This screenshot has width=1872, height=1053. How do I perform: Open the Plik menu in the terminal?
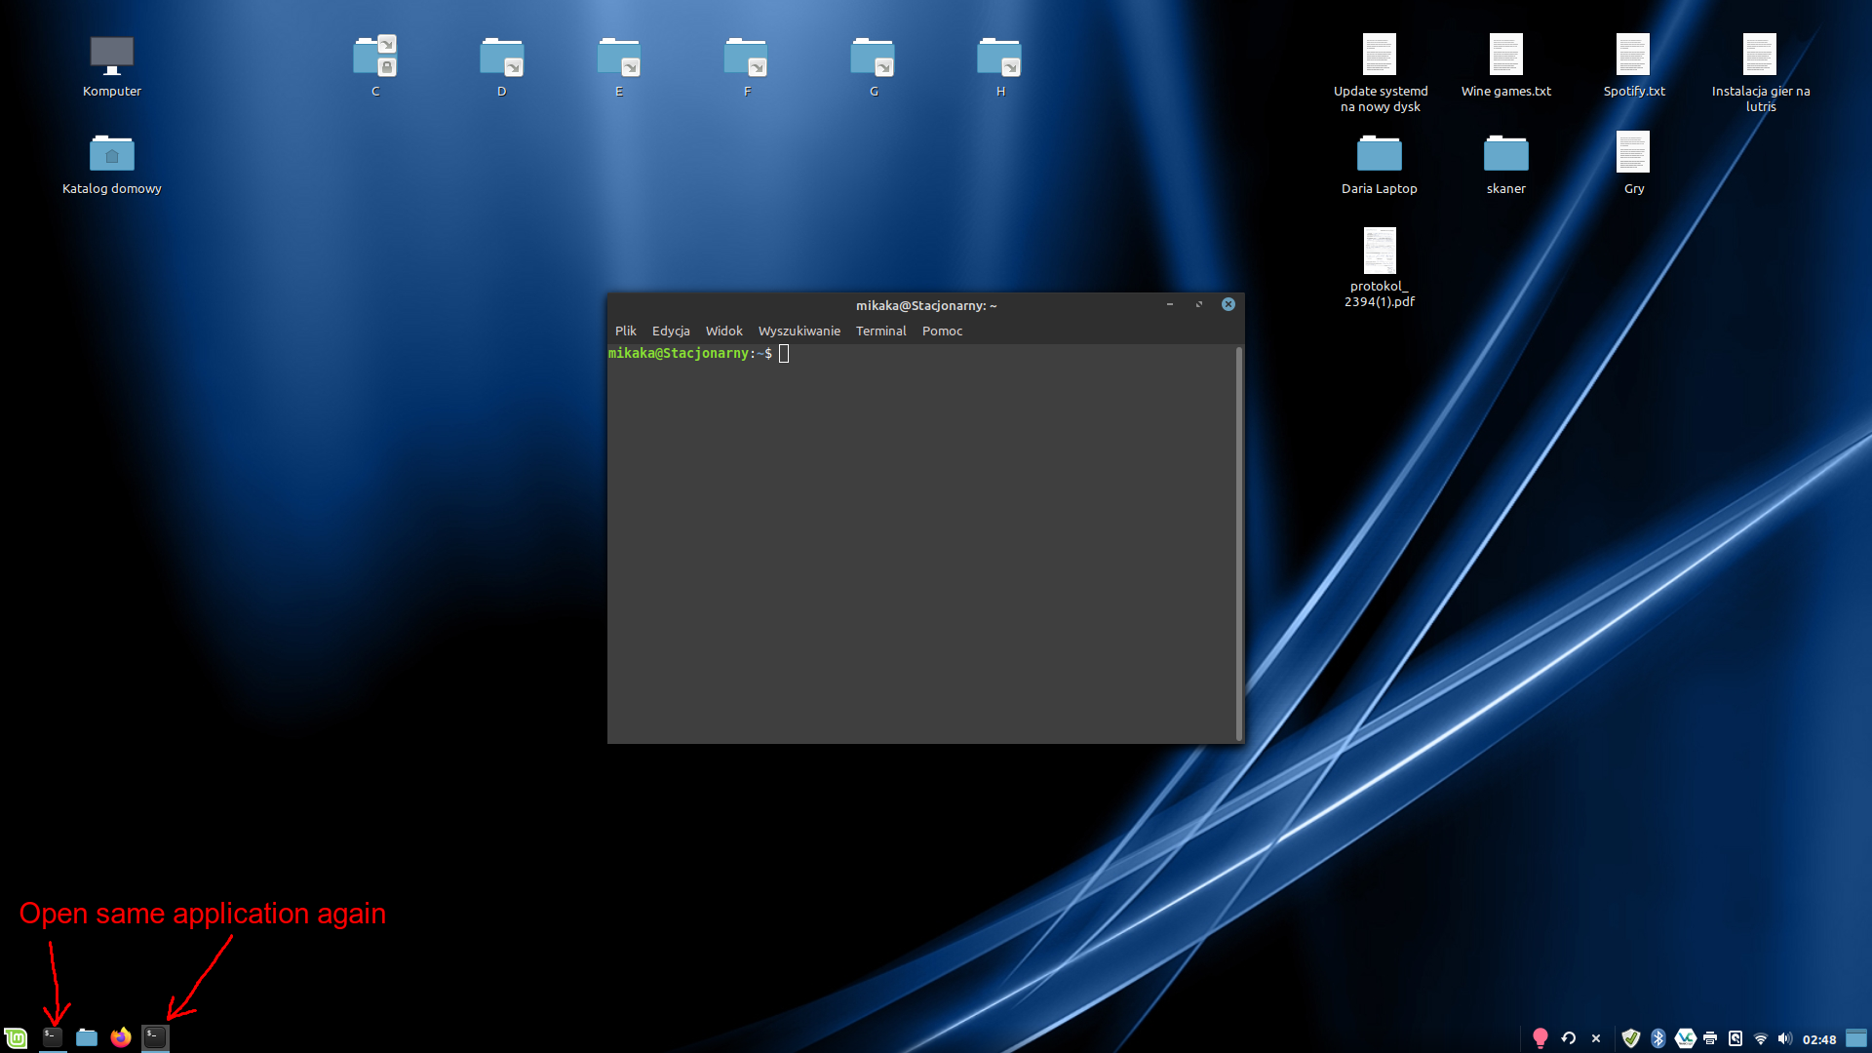625,331
